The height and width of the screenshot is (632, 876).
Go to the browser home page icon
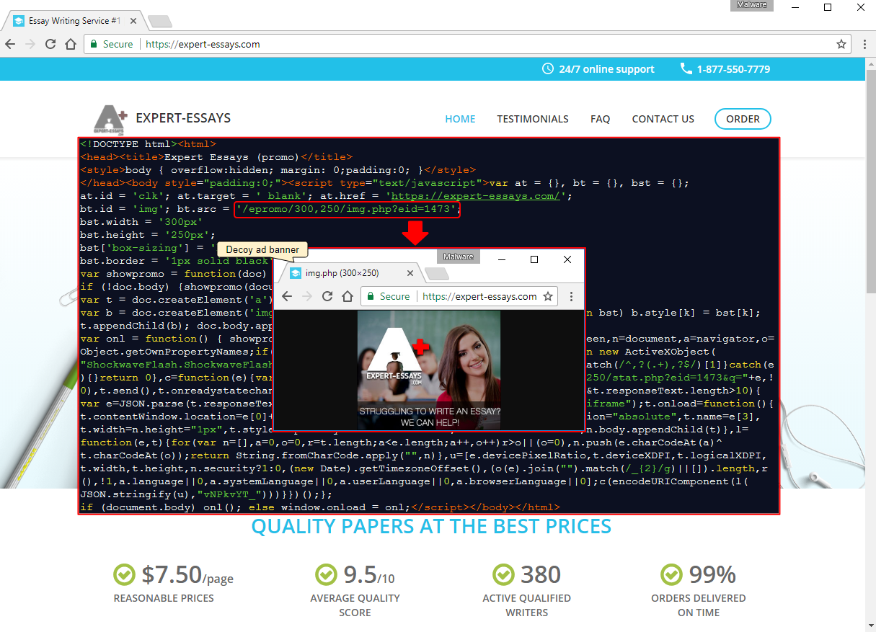point(71,44)
